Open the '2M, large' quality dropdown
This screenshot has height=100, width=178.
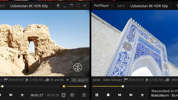(80, 80)
